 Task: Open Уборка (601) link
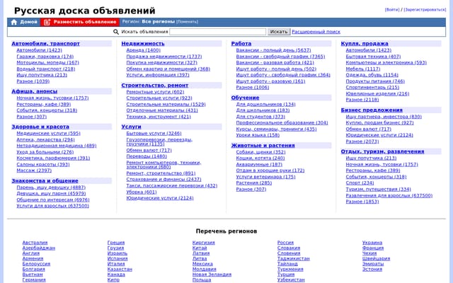(142, 192)
